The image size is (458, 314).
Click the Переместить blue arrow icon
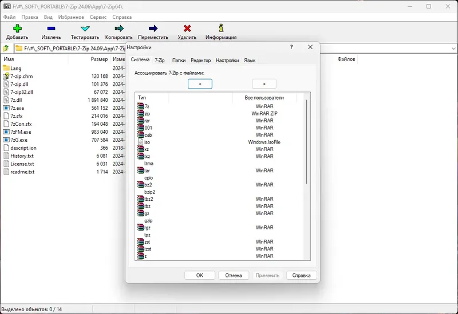click(x=153, y=28)
